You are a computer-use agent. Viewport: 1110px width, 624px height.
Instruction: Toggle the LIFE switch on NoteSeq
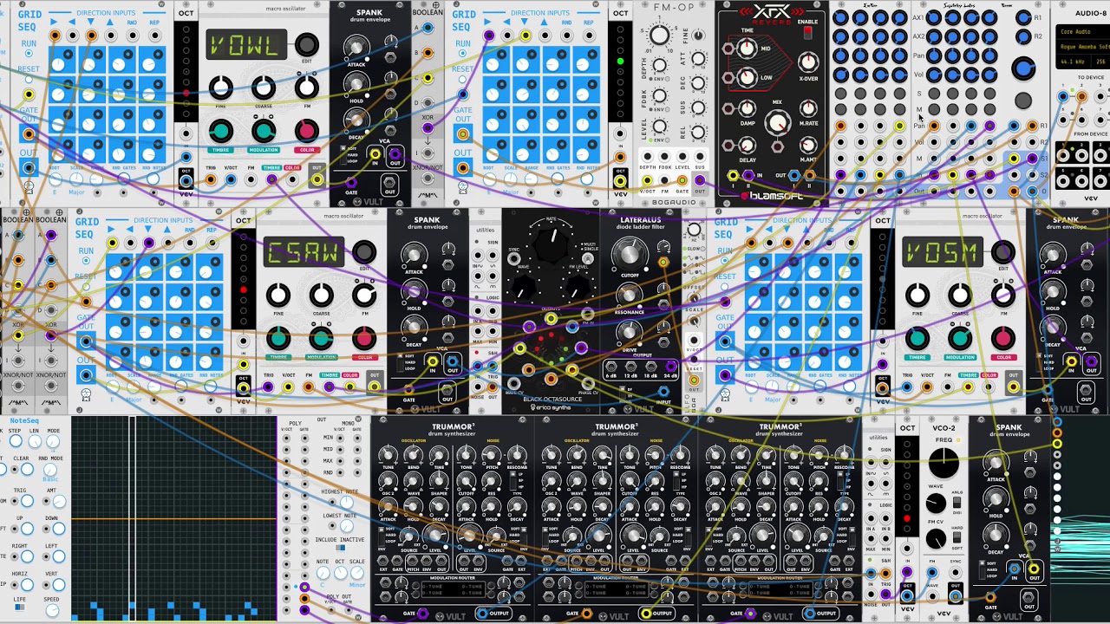click(x=19, y=608)
